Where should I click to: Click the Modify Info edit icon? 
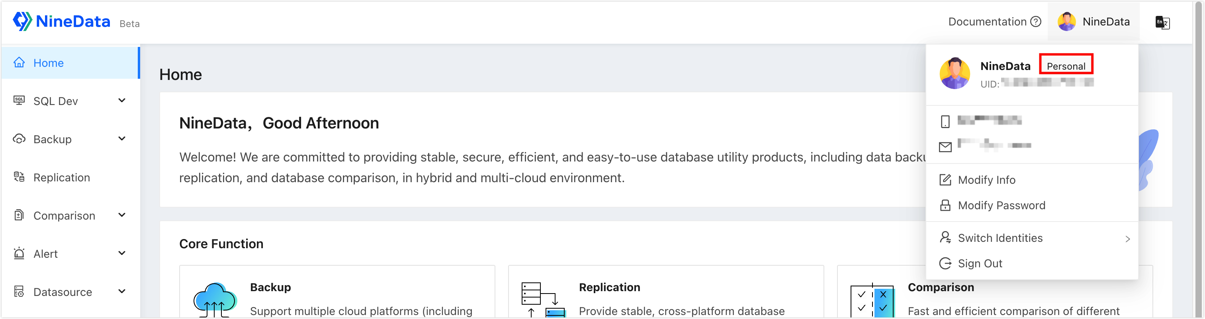pyautogui.click(x=945, y=180)
